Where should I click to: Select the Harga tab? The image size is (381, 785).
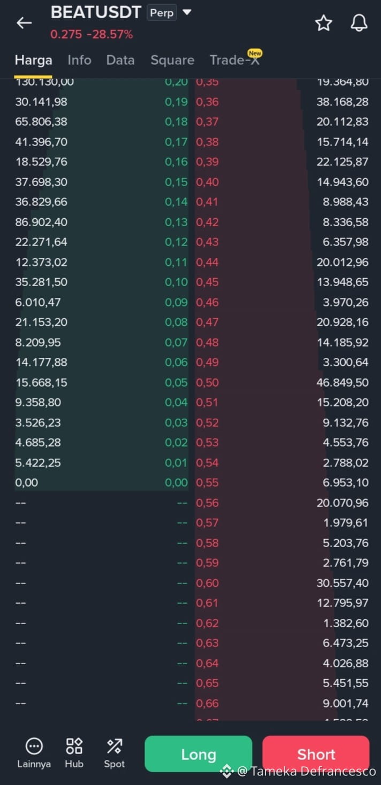point(33,60)
